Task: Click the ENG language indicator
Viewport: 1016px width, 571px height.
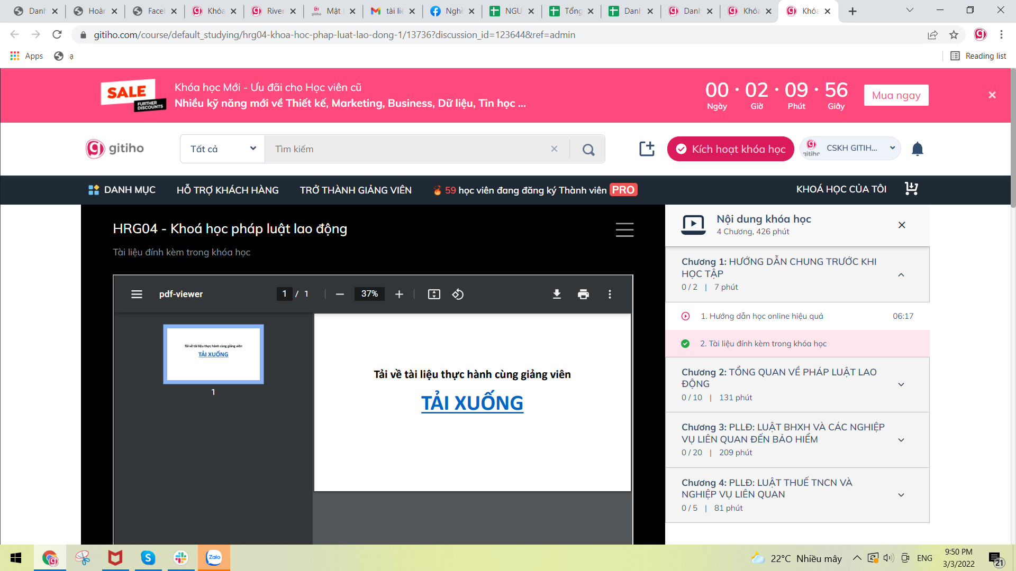Action: coord(924,558)
